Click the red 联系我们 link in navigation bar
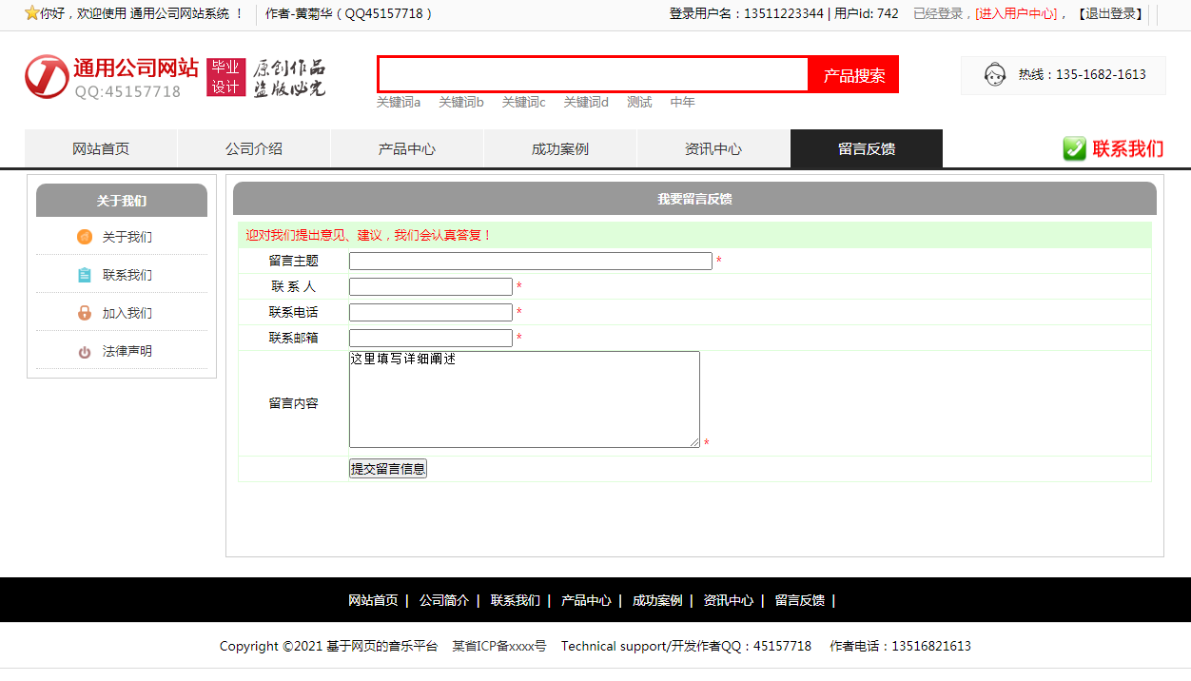Screen dimensions: 1191x681 1127,148
